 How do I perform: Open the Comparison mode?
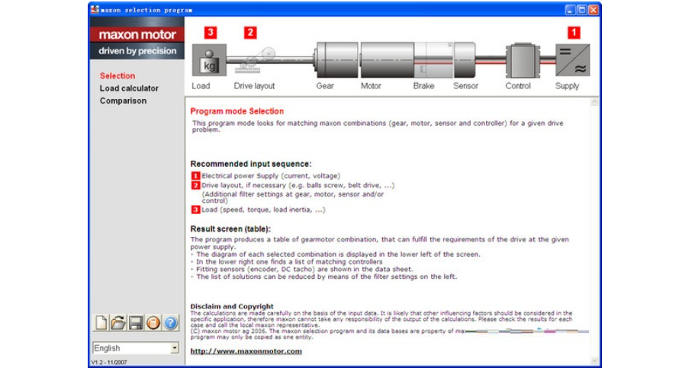coord(123,101)
